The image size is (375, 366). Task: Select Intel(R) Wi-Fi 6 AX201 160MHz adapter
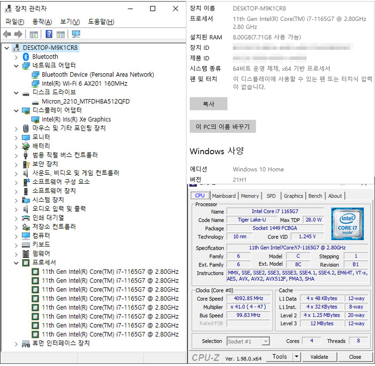[85, 84]
